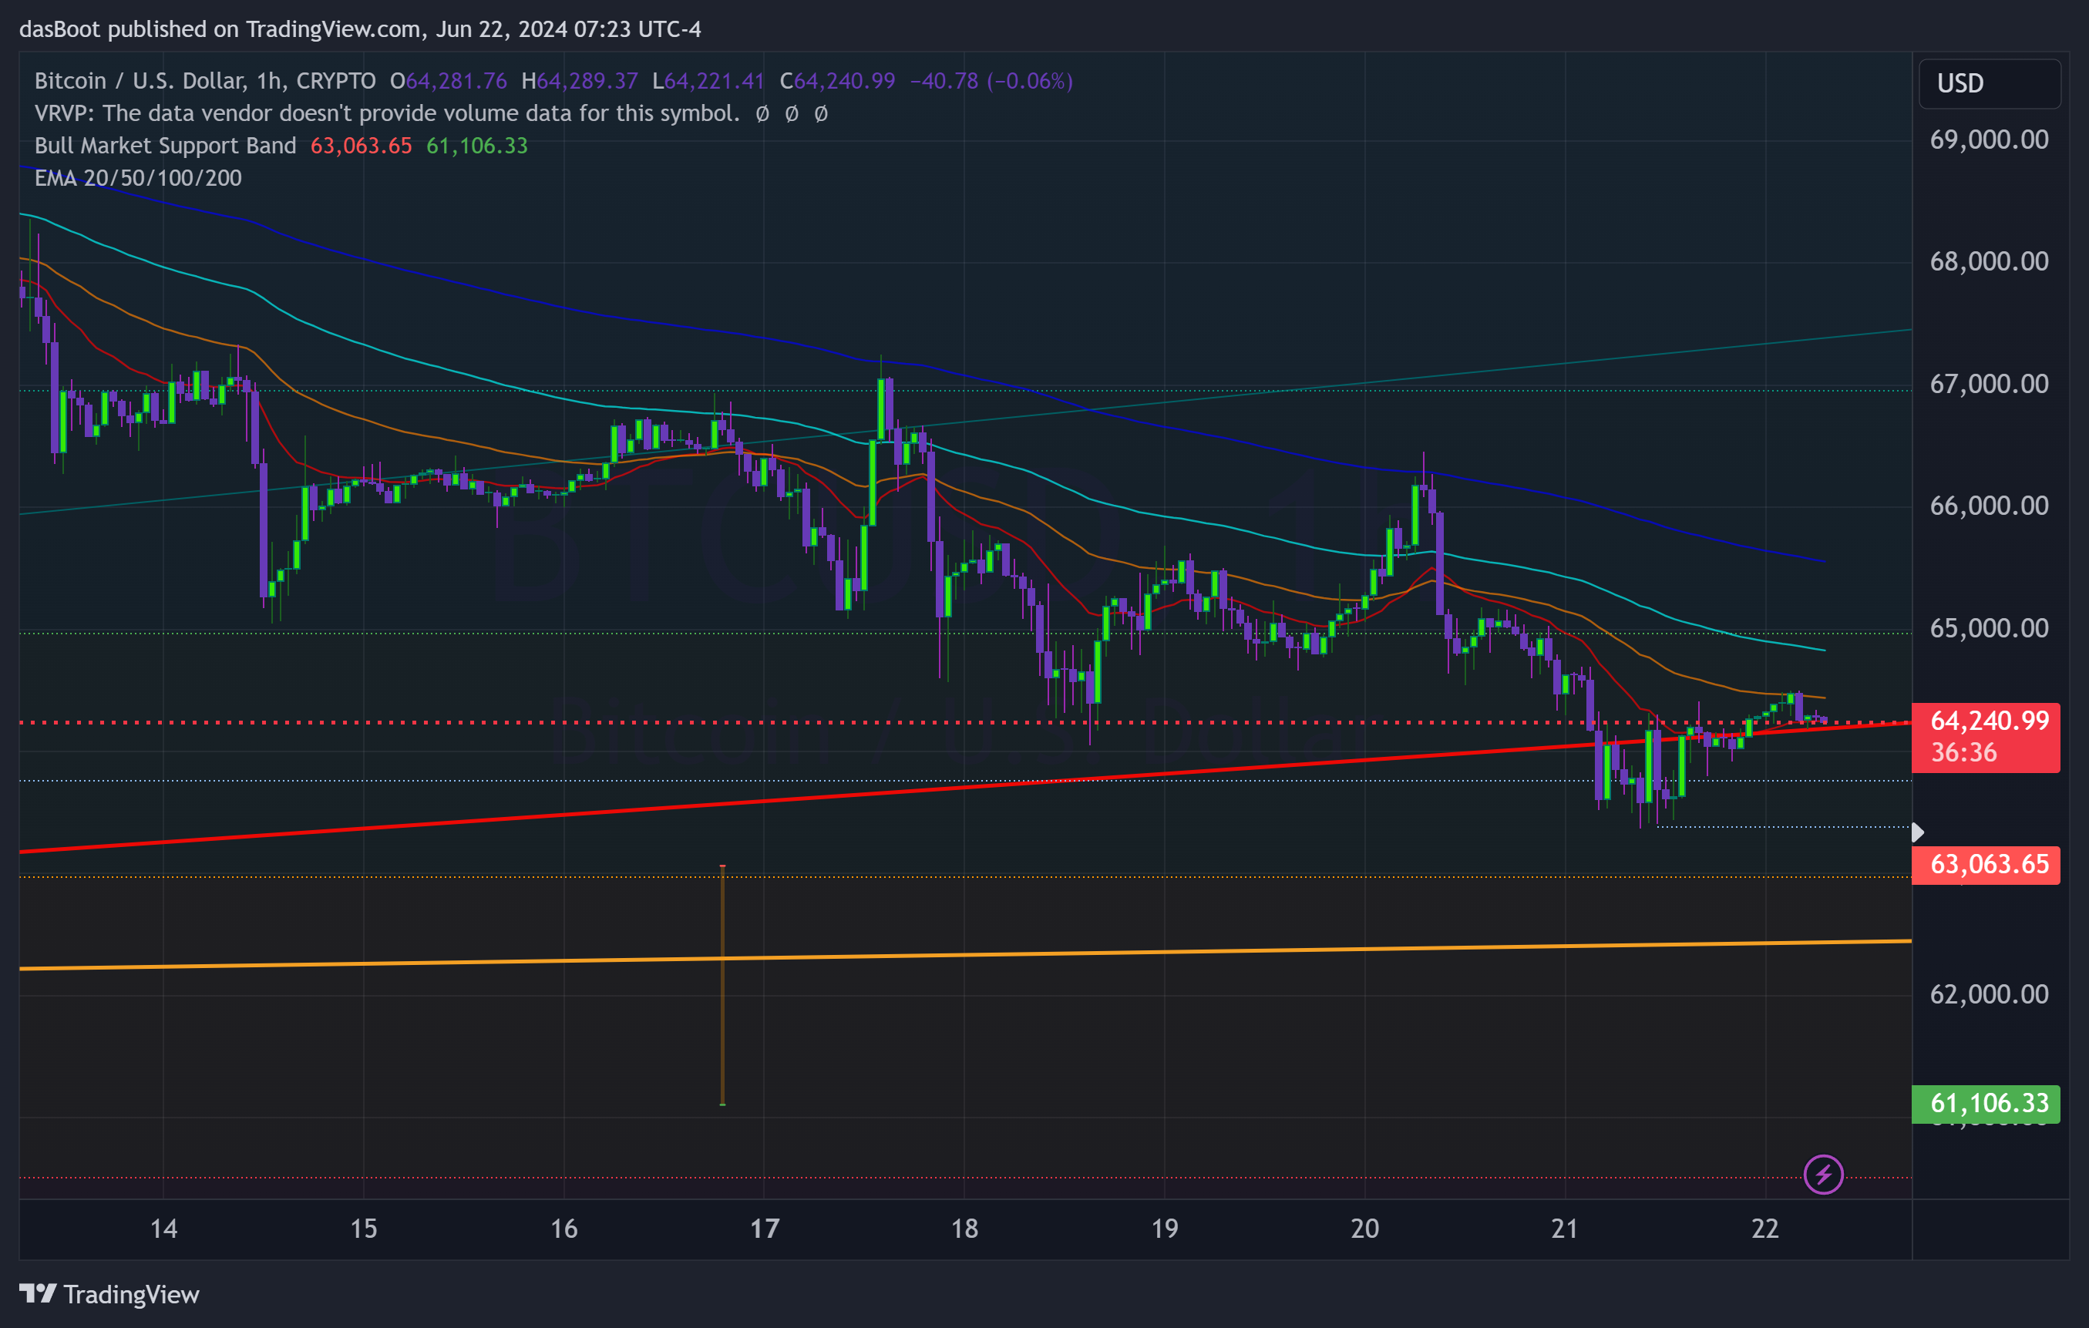
Task: Click the open value O64,281.76
Action: 449,81
